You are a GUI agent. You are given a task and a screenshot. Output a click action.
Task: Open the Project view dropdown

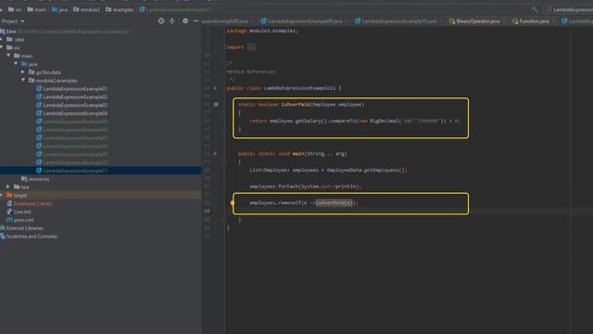(x=12, y=21)
